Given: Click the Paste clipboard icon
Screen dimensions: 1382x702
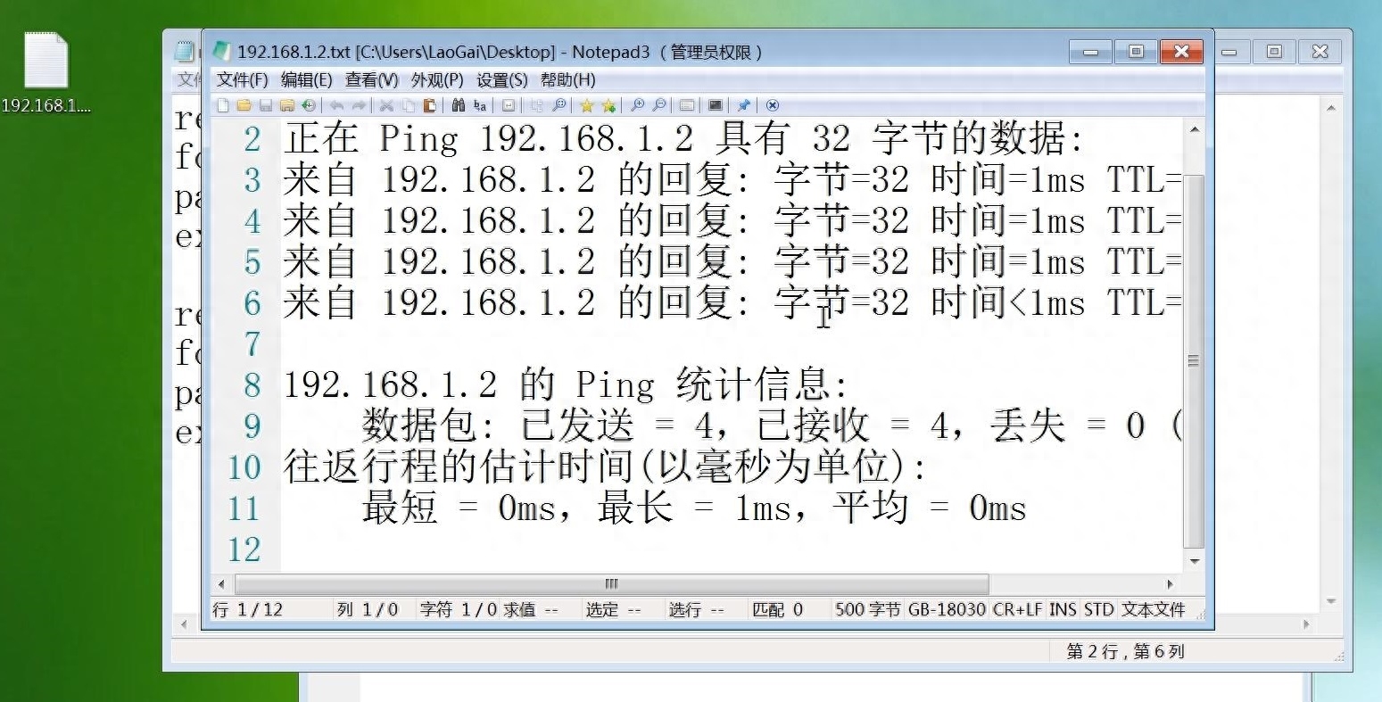Looking at the screenshot, I should tap(430, 105).
